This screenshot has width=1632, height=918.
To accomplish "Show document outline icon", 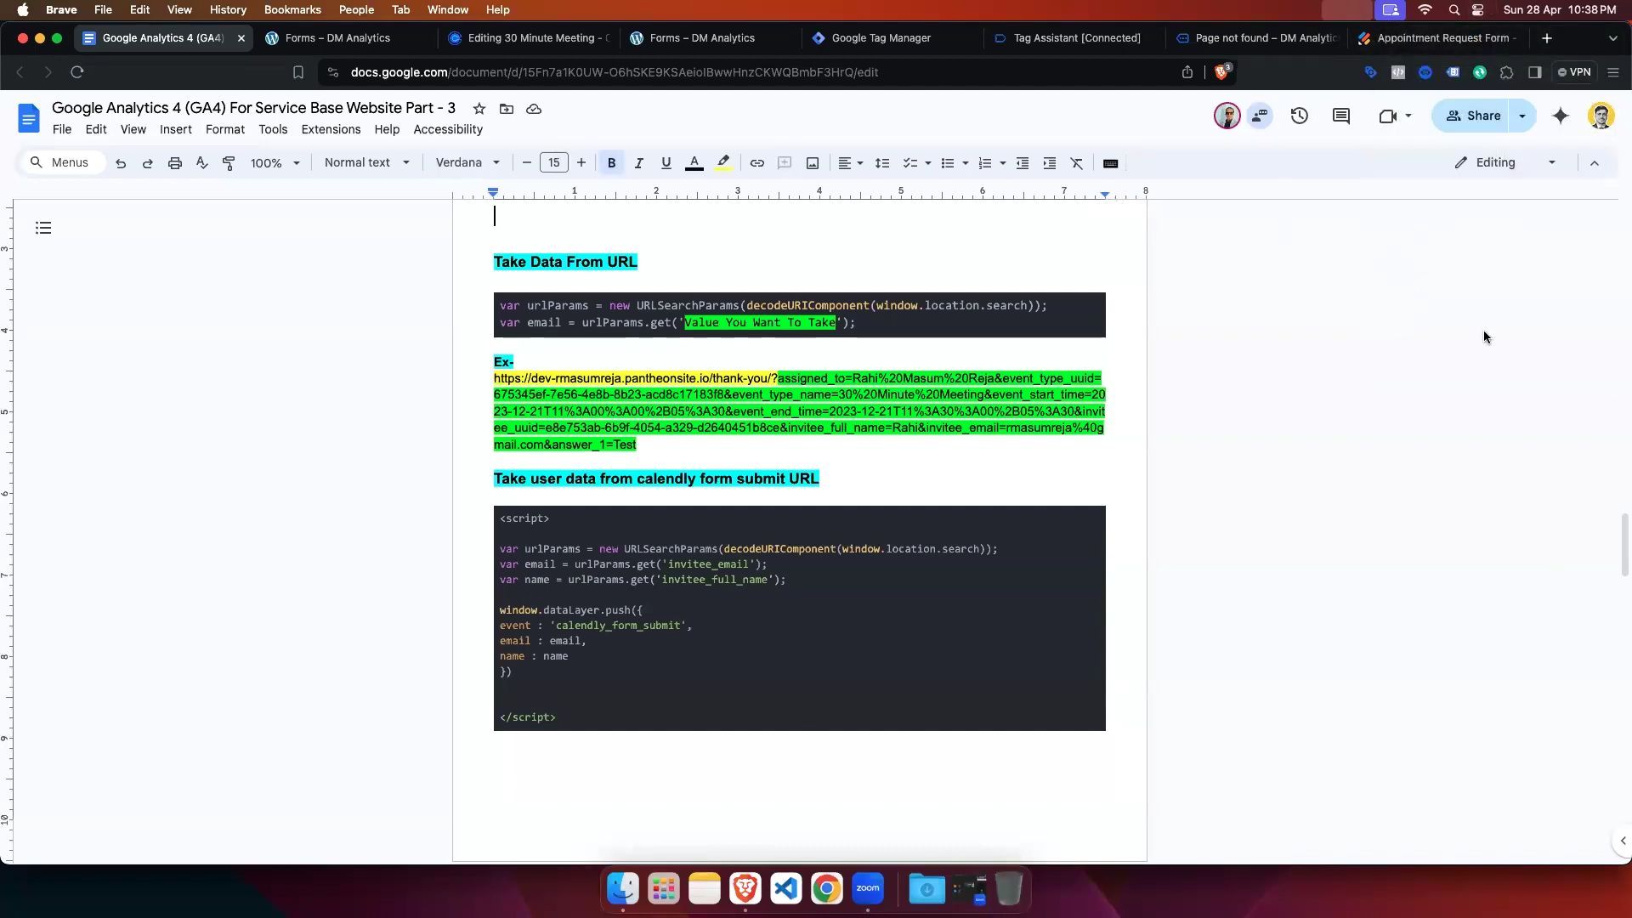I will pyautogui.click(x=43, y=228).
